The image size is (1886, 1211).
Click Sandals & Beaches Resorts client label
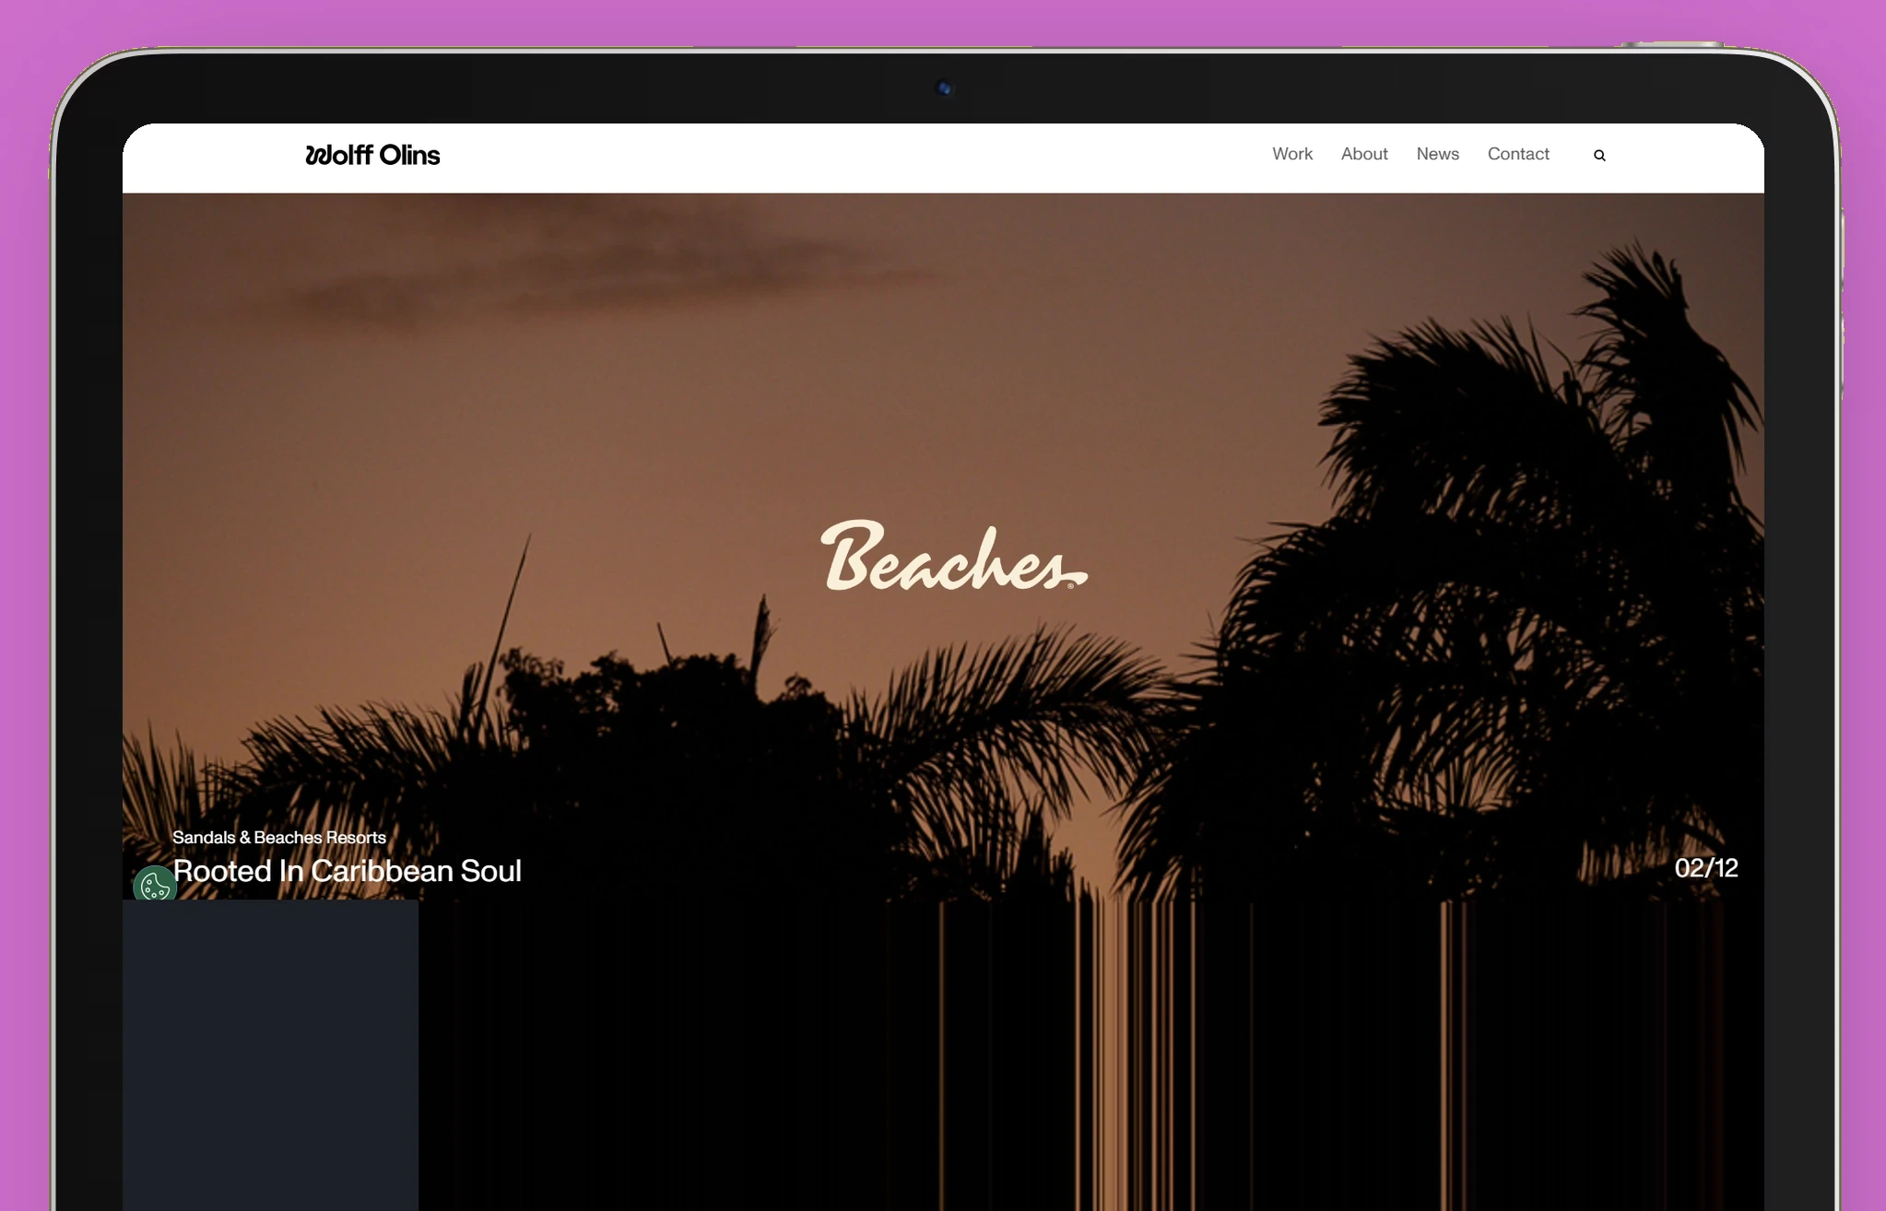[279, 837]
